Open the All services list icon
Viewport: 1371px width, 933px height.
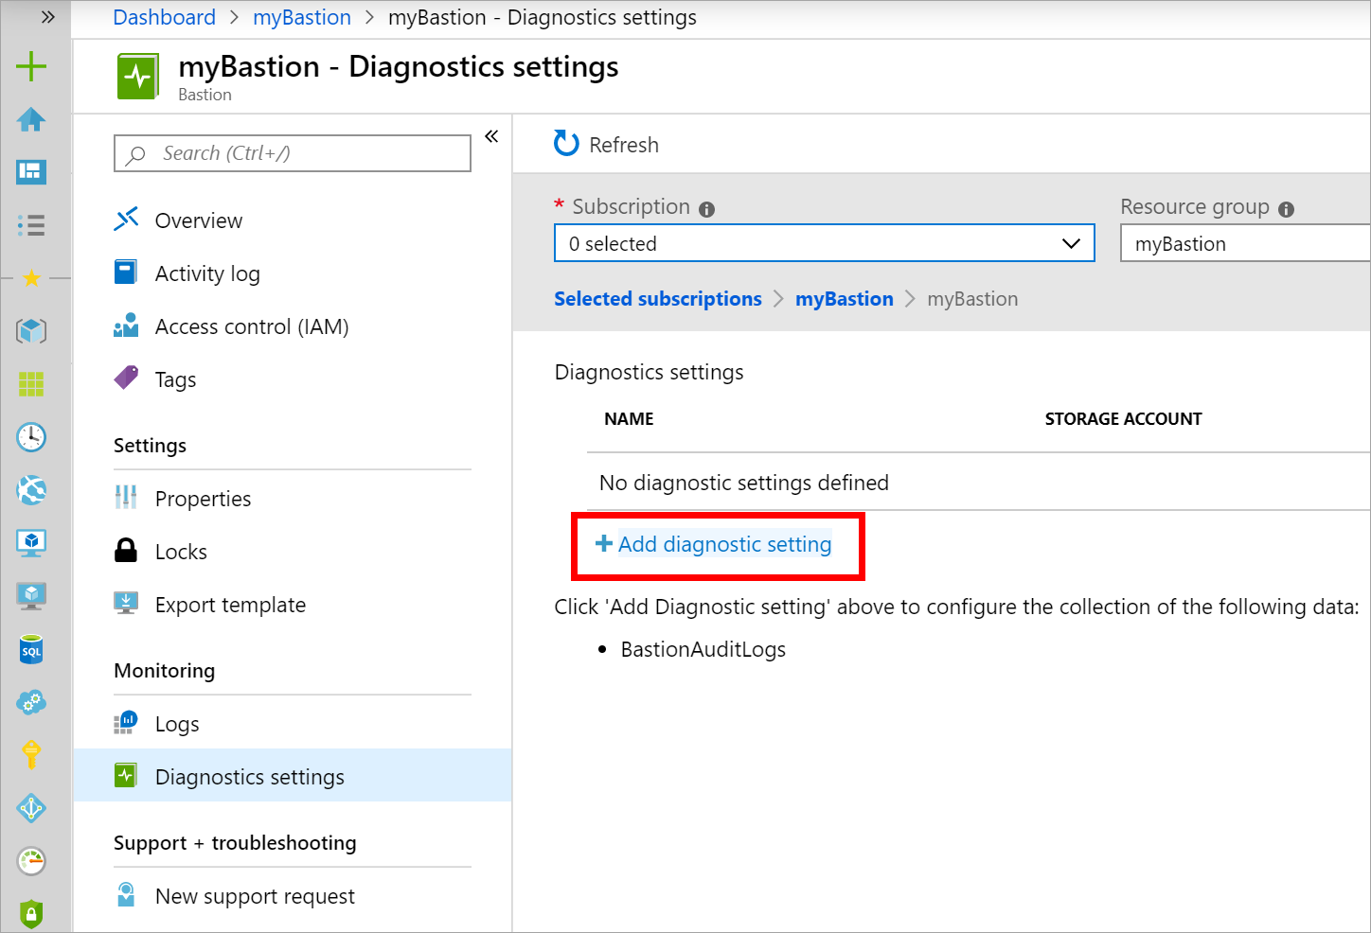tap(31, 225)
